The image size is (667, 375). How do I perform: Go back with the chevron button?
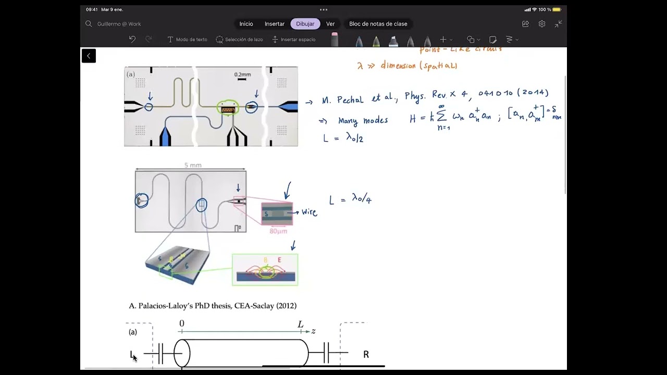click(89, 56)
